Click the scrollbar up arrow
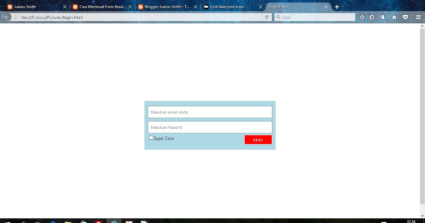This screenshot has height=223, width=425. [x=422, y=25]
